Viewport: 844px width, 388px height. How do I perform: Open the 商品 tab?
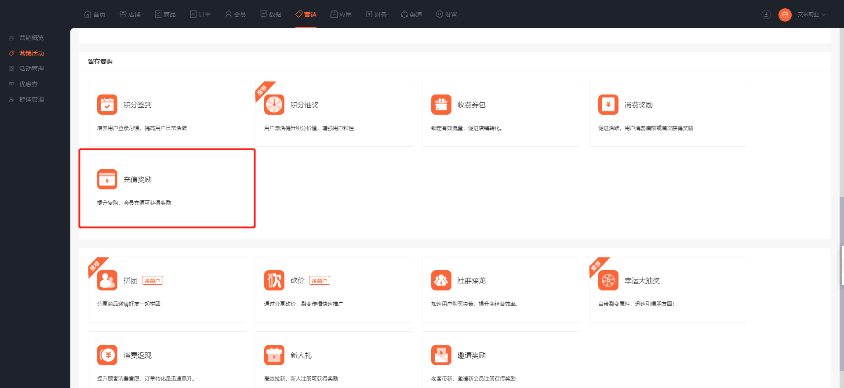[165, 15]
